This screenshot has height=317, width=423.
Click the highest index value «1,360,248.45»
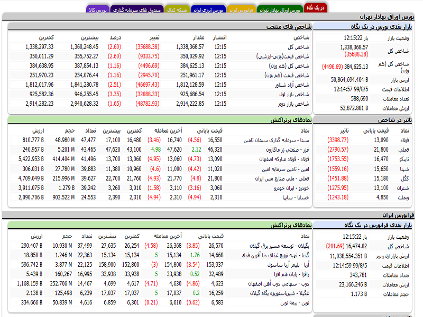point(85,46)
